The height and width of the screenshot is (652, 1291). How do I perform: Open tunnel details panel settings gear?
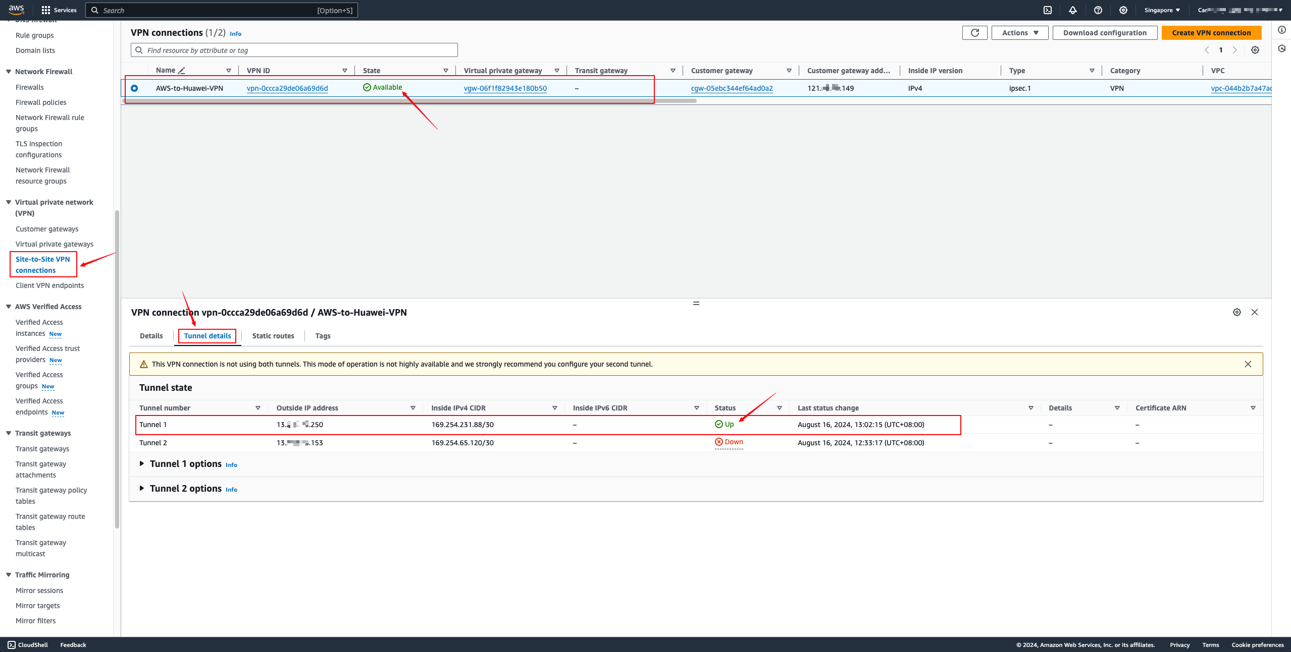click(x=1237, y=312)
